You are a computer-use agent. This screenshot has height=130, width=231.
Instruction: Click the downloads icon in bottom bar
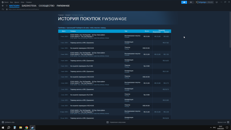[108, 122]
